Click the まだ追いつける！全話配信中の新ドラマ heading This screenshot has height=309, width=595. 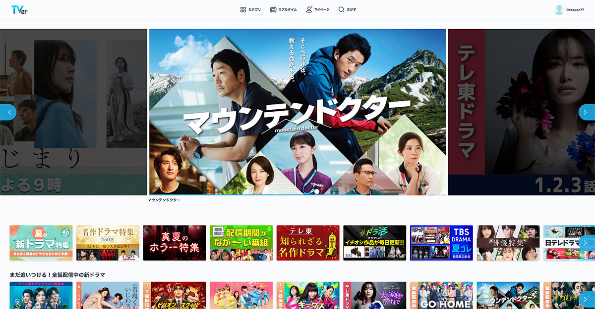click(58, 274)
